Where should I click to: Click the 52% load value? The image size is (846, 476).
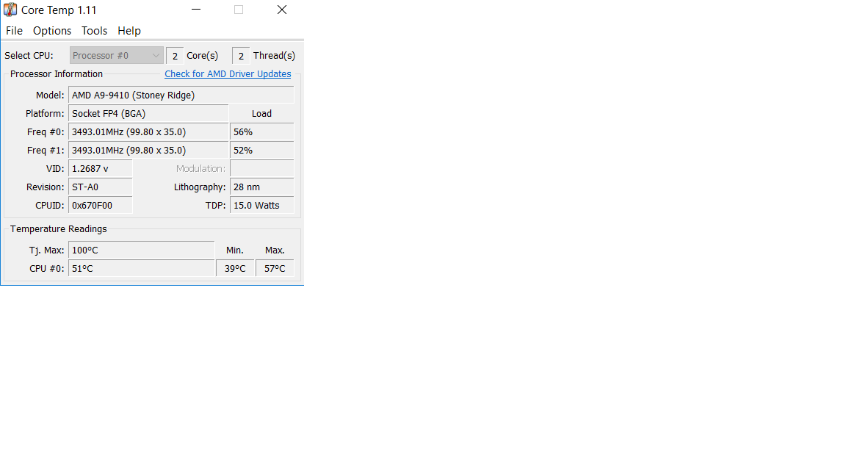pos(261,150)
